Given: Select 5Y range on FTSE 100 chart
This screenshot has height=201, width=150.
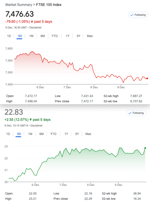Looking at the screenshot, I should [78, 36].
